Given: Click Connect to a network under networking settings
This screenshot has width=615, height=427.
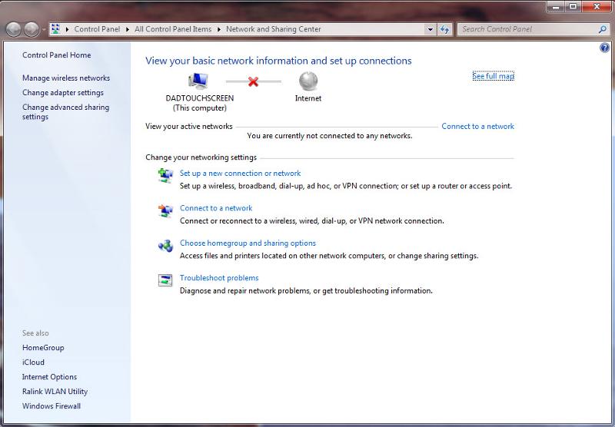Looking at the screenshot, I should tap(216, 208).
